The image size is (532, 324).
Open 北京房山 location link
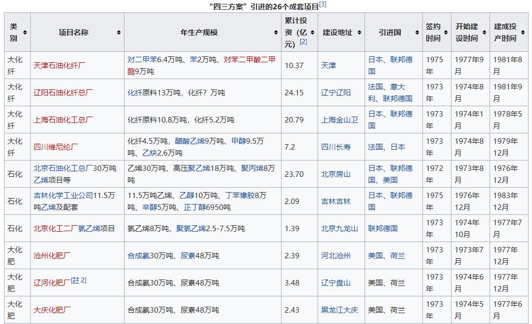click(x=336, y=174)
